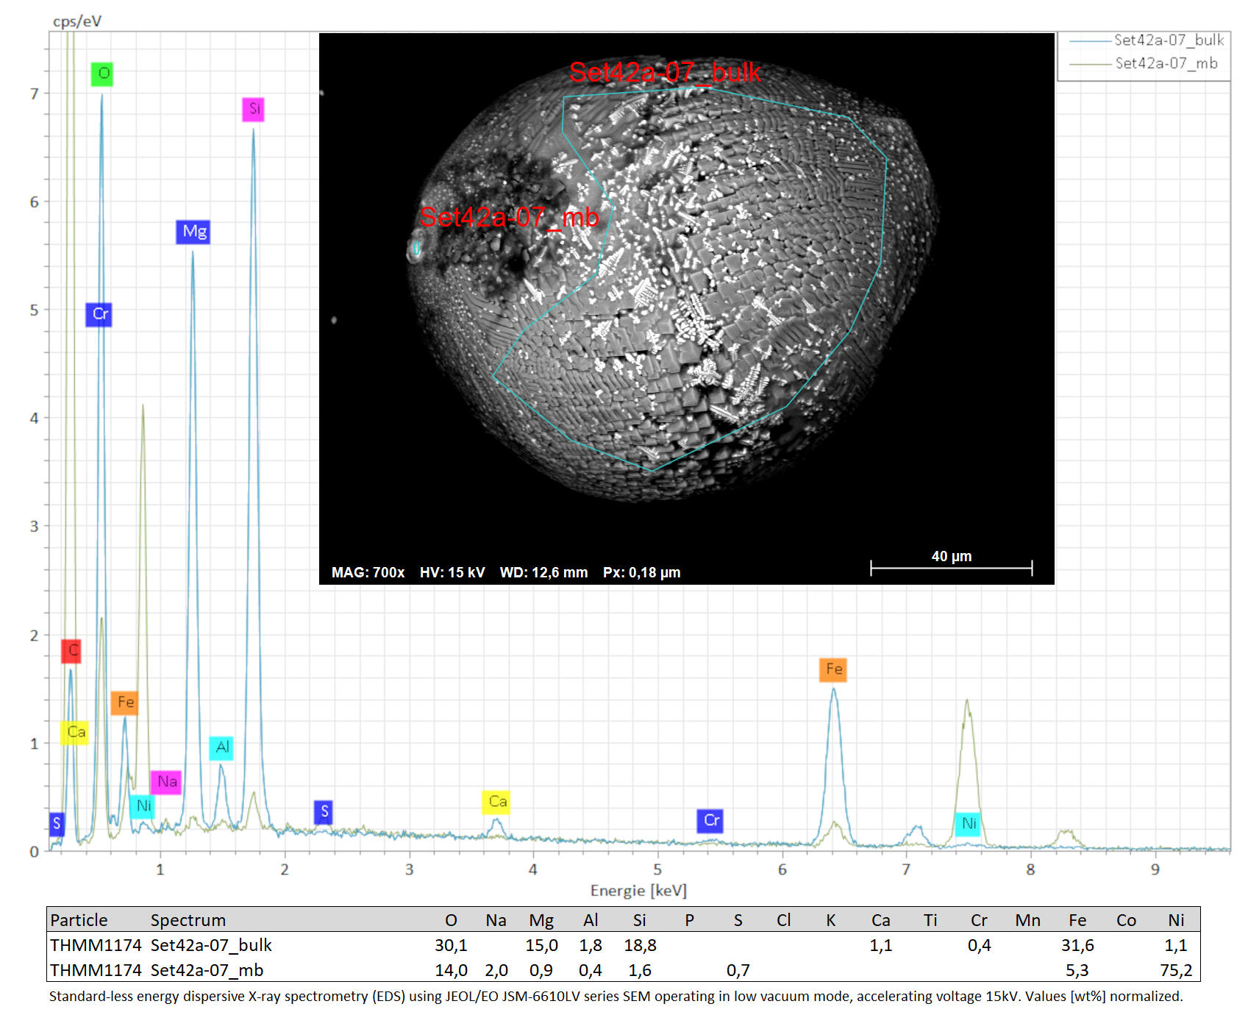Click THMM1174 in the Set42a-07_mb row
Viewport: 1248px width, 1015px height.
(96, 970)
